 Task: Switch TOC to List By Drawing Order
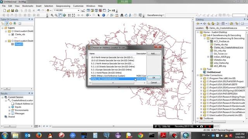pos(3,24)
